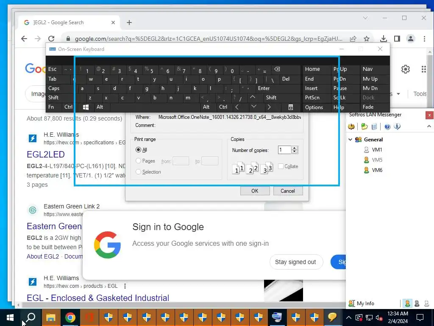Open Chrome three-dot menu

pos(424,39)
